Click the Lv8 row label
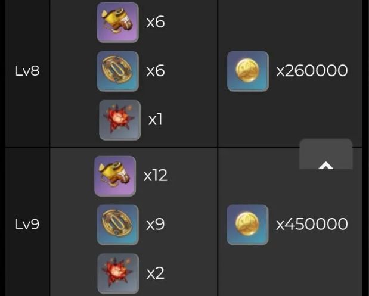The width and height of the screenshot is (369, 296). (27, 70)
